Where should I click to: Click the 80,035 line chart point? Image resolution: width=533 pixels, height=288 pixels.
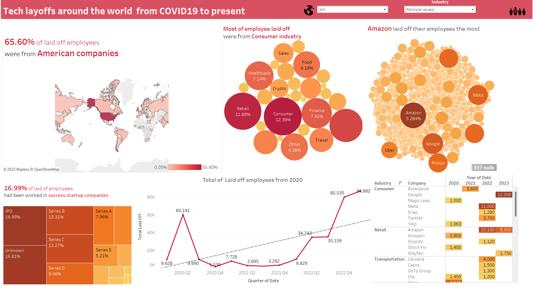coord(344,197)
